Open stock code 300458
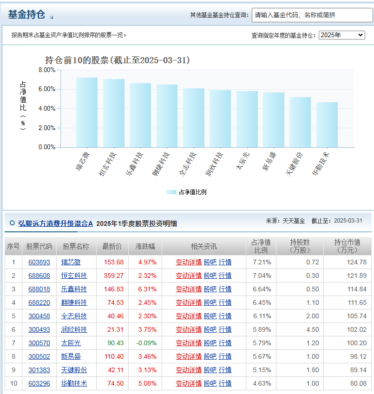Screen dimensions: 374x394 39,316
